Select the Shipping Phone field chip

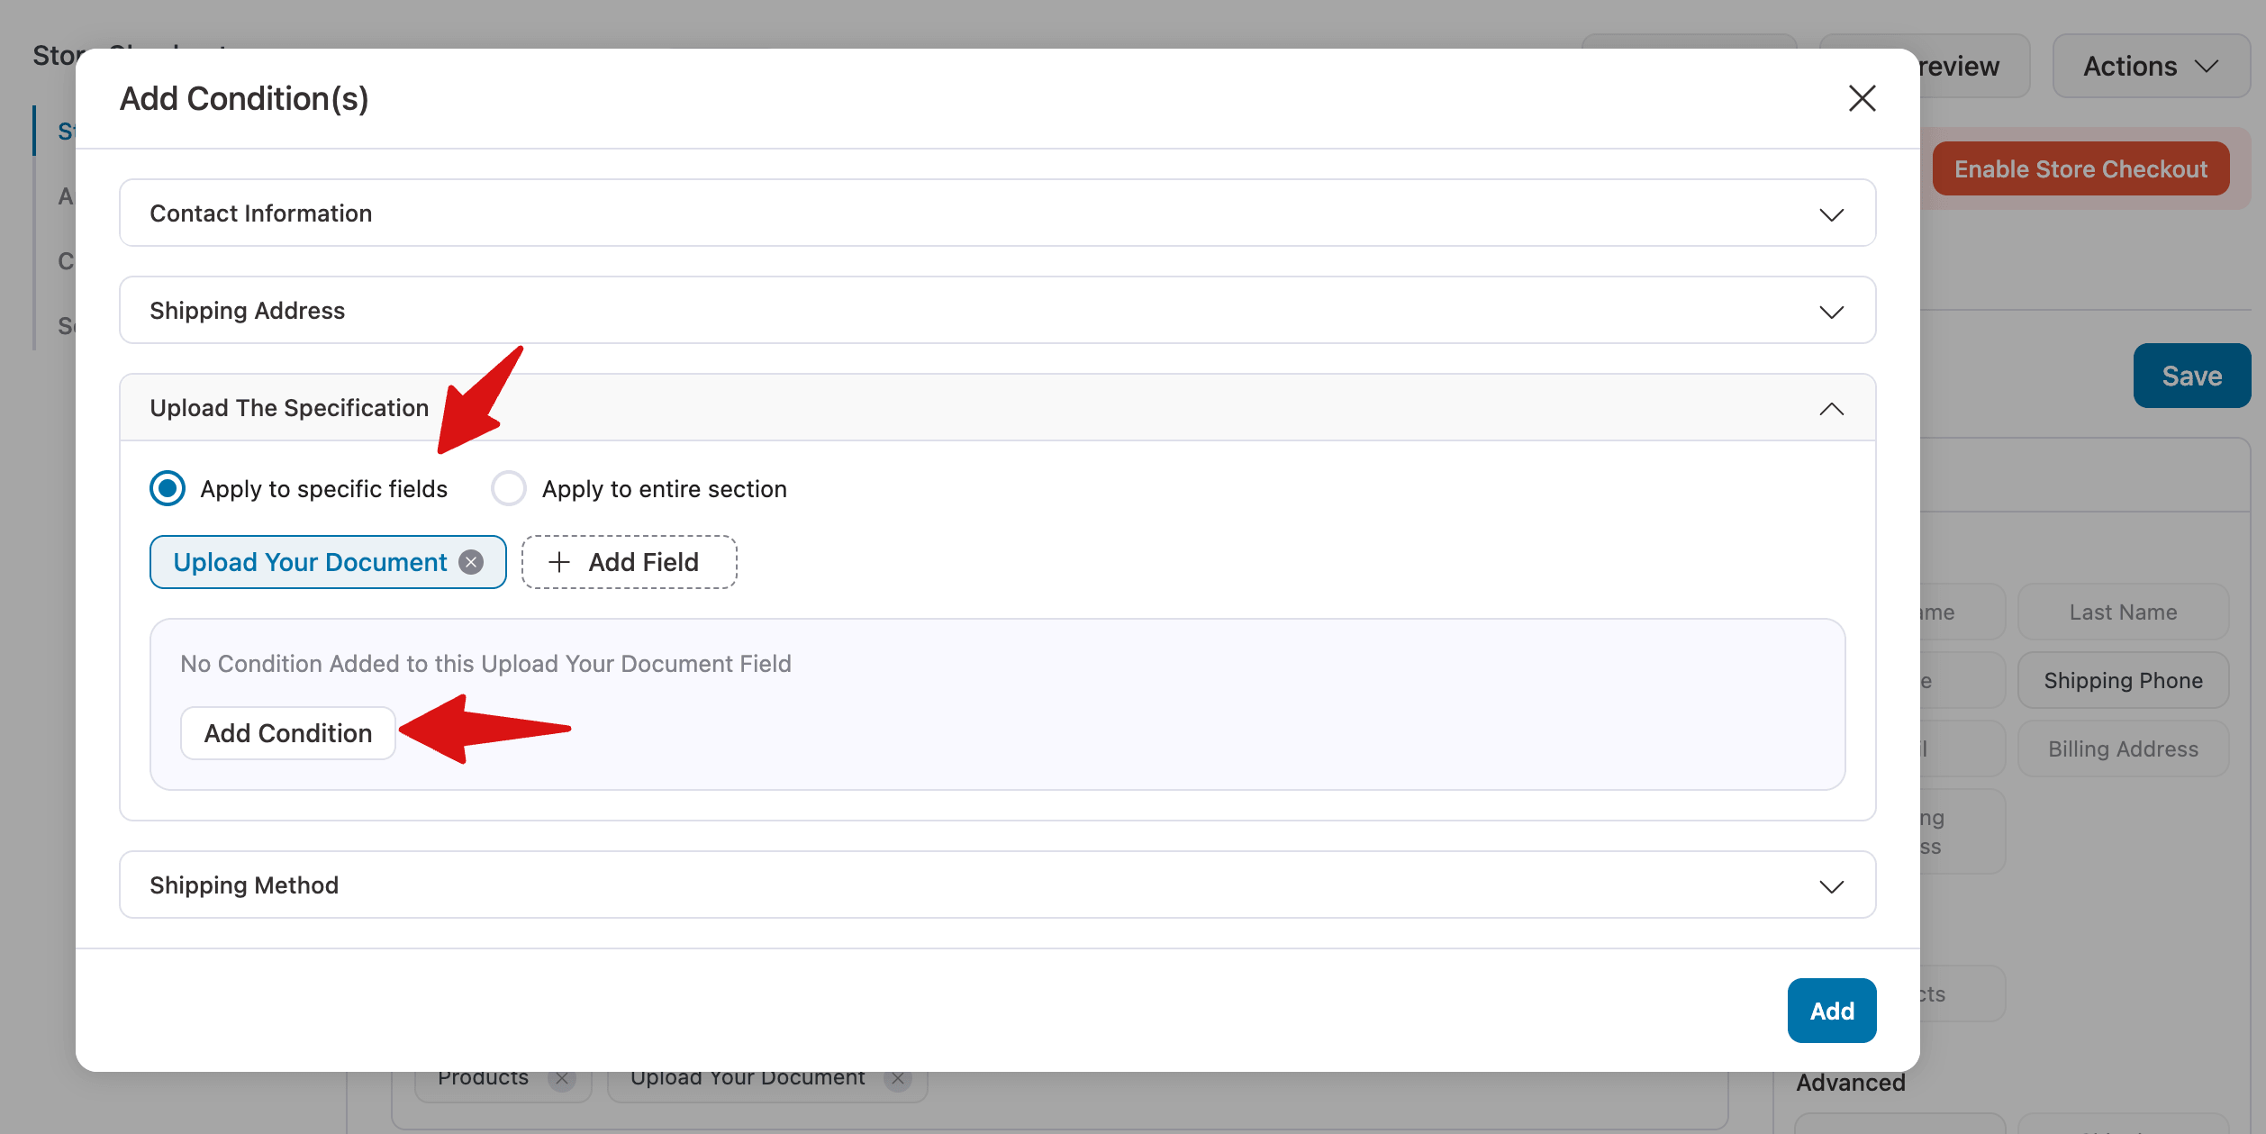tap(2123, 680)
